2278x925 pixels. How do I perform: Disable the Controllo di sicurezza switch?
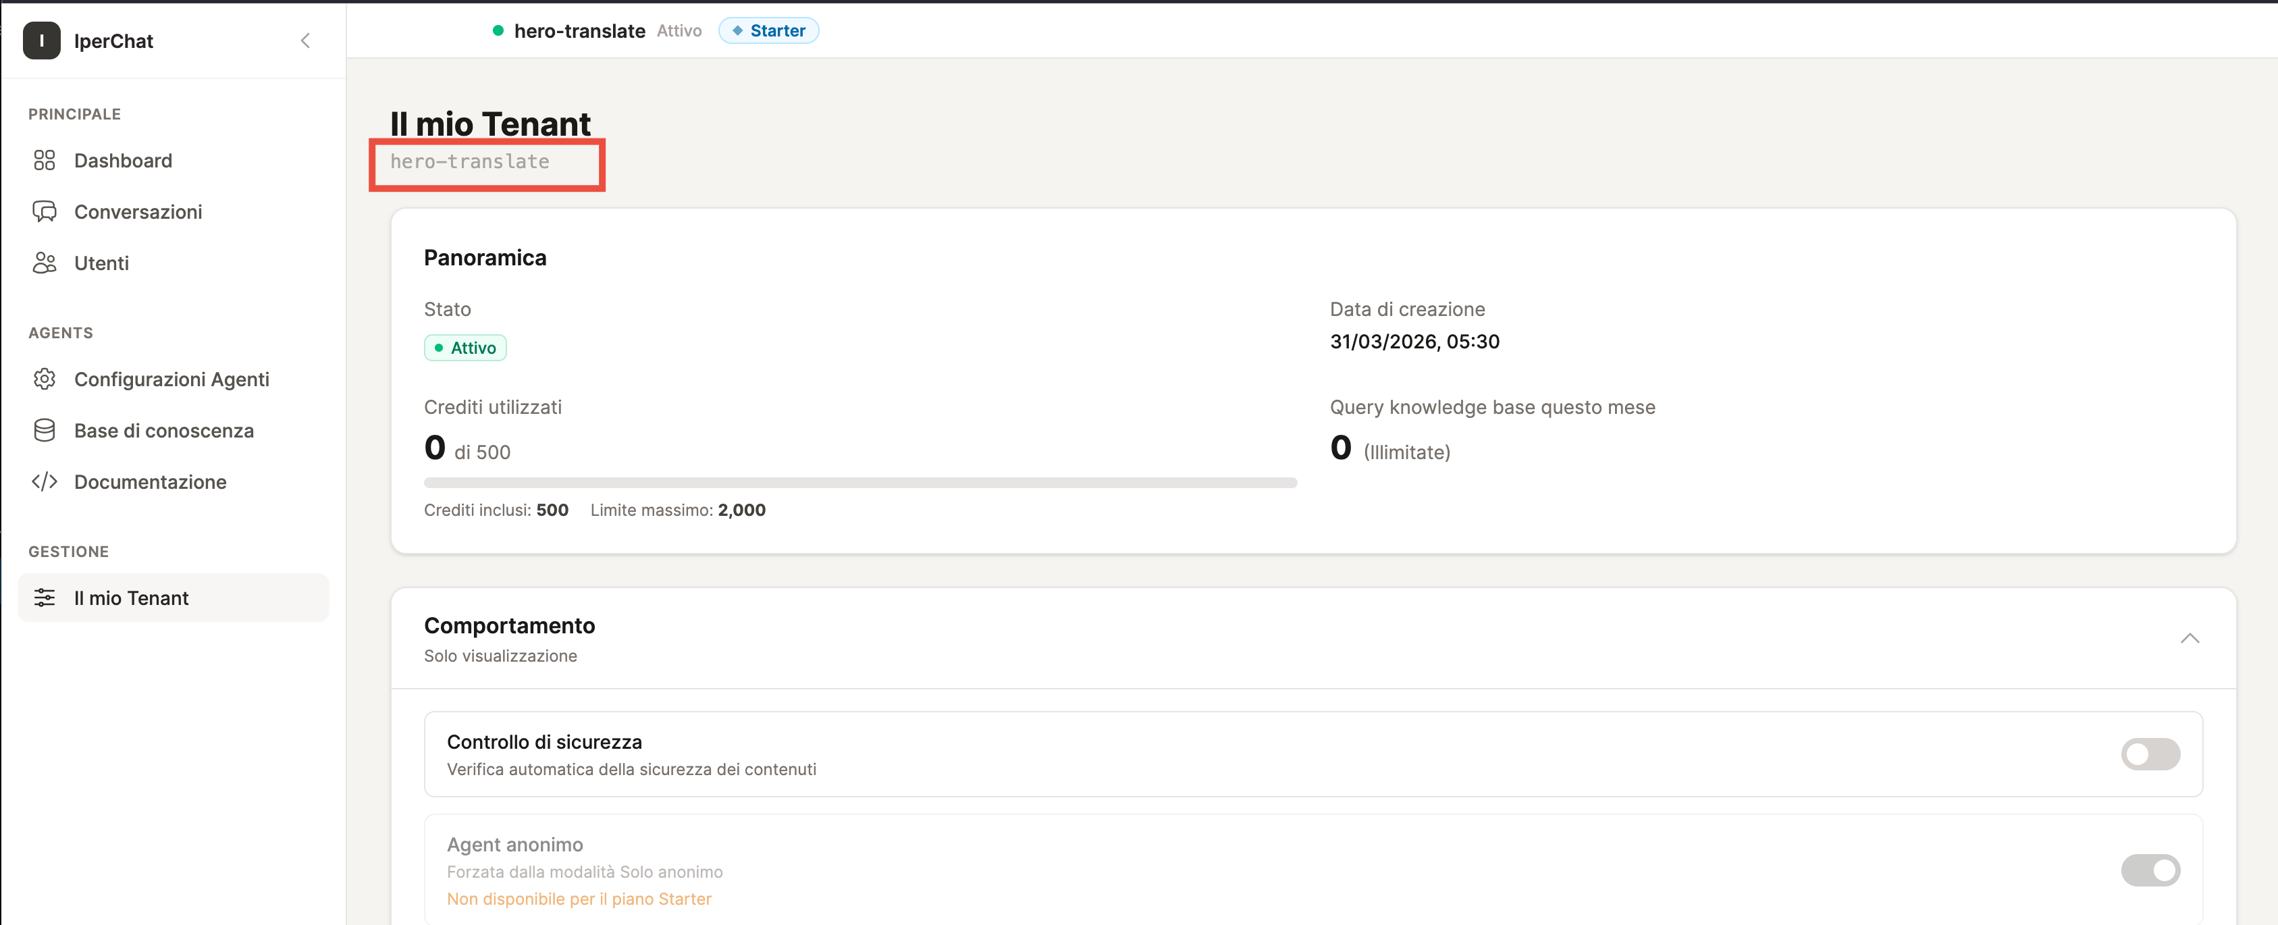2150,754
